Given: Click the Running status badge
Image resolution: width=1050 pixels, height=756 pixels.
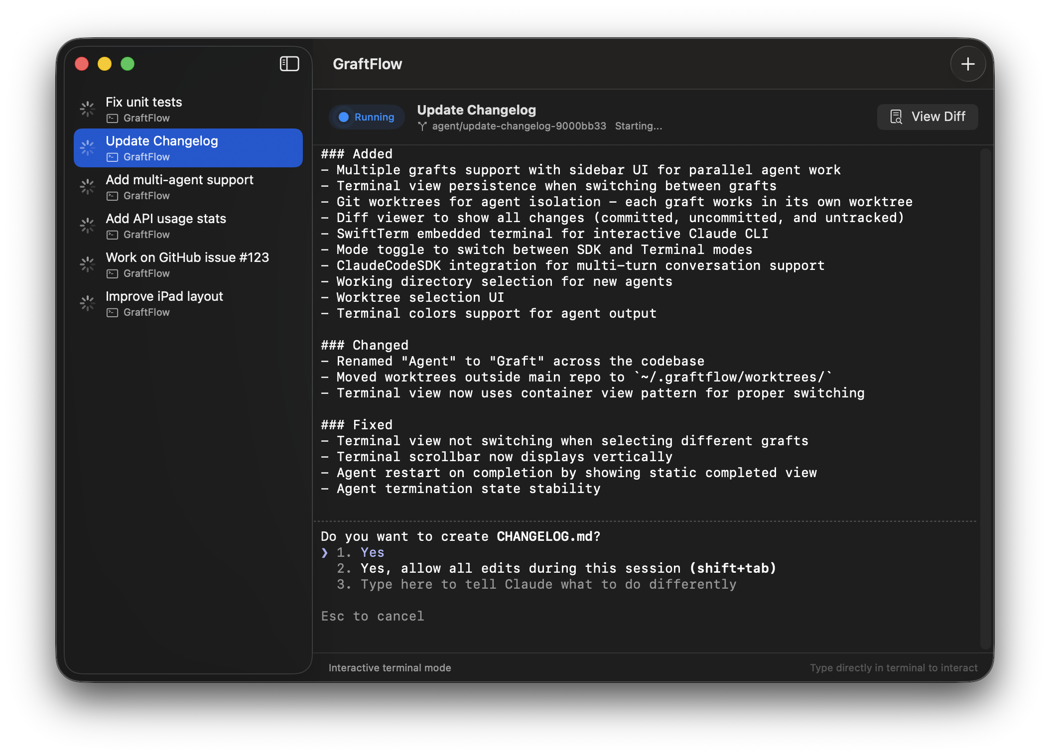Looking at the screenshot, I should 367,117.
